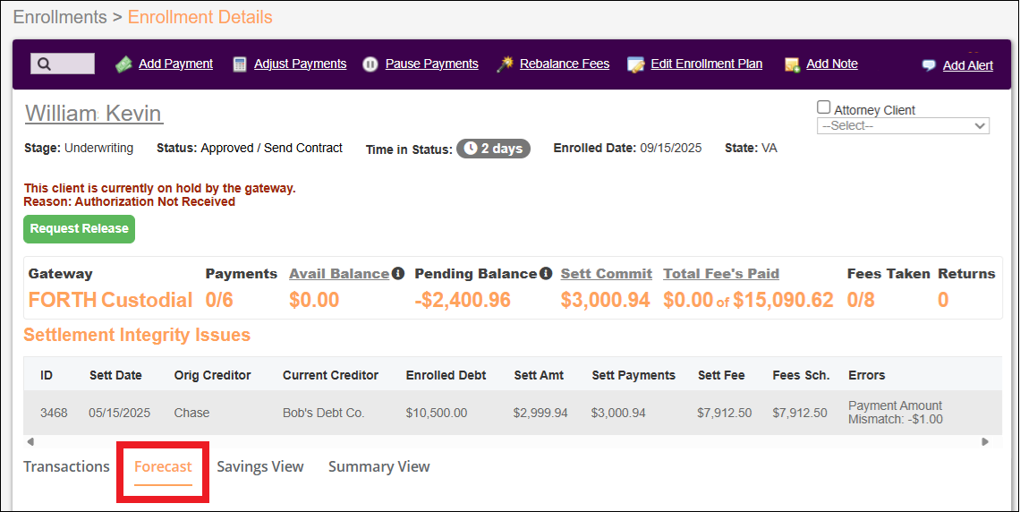The width and height of the screenshot is (1020, 512).
Task: Click the Current Creditor column header
Action: pyautogui.click(x=330, y=375)
